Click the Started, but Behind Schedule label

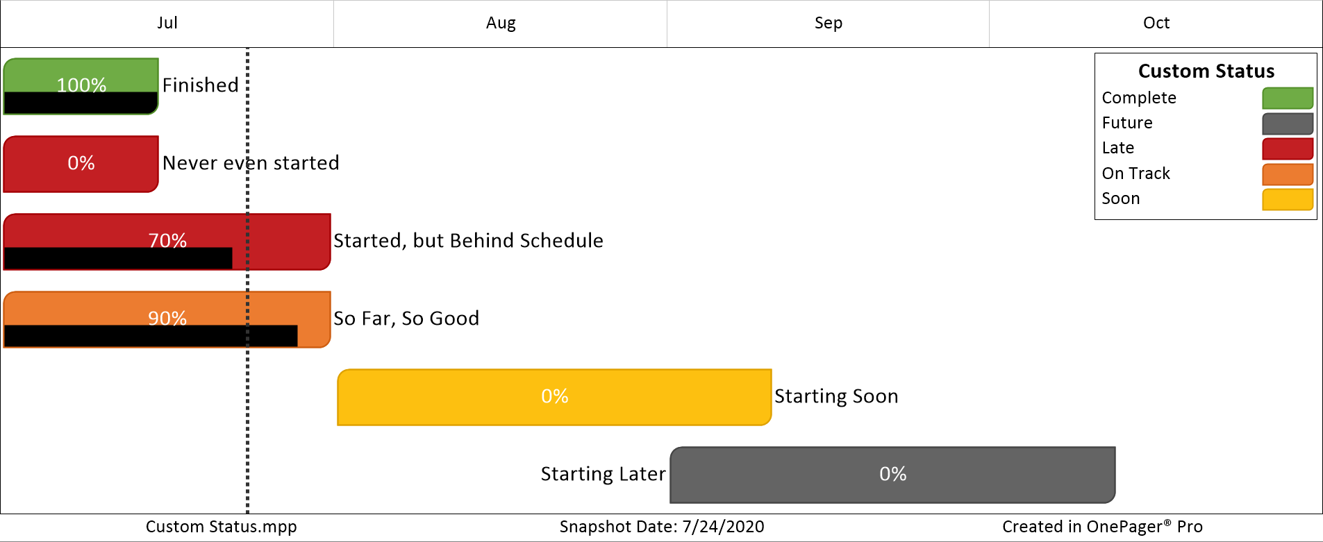pyautogui.click(x=469, y=241)
